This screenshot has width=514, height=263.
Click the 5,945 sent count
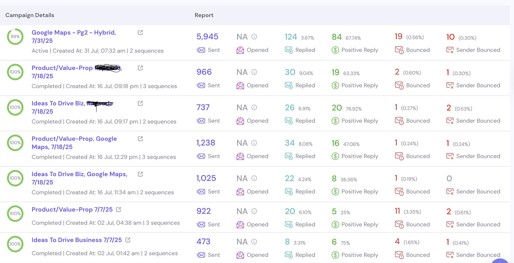[207, 37]
